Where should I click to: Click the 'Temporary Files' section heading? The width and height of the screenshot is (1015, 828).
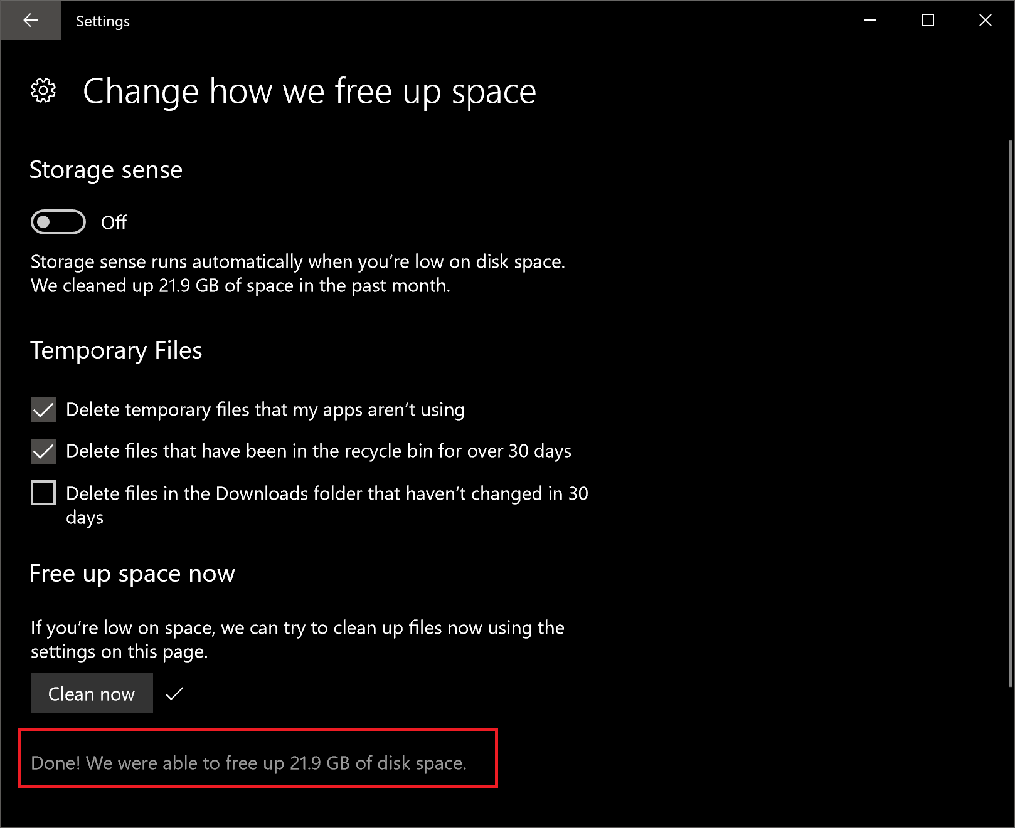(116, 350)
